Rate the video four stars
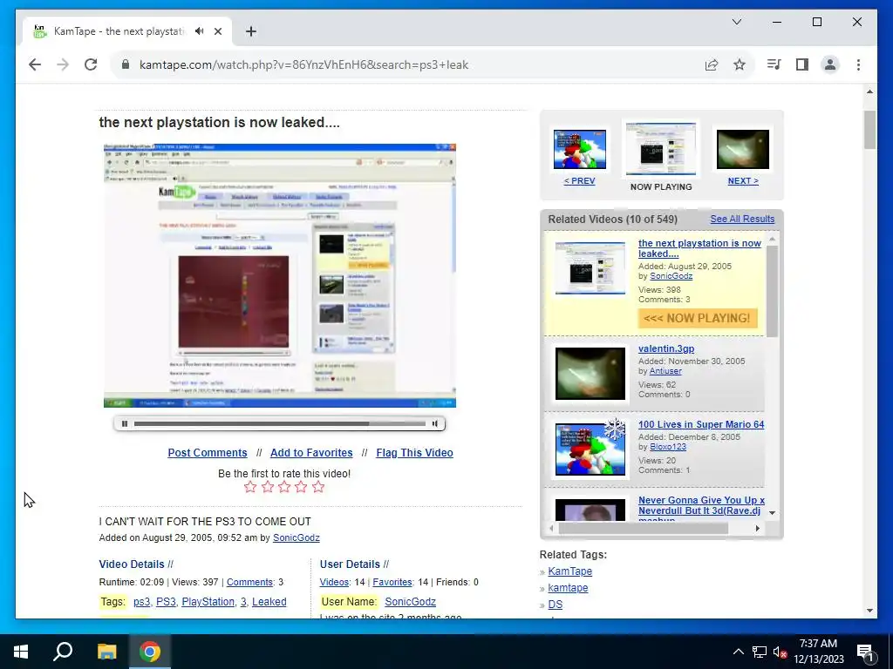Image resolution: width=893 pixels, height=669 pixels. [x=301, y=487]
